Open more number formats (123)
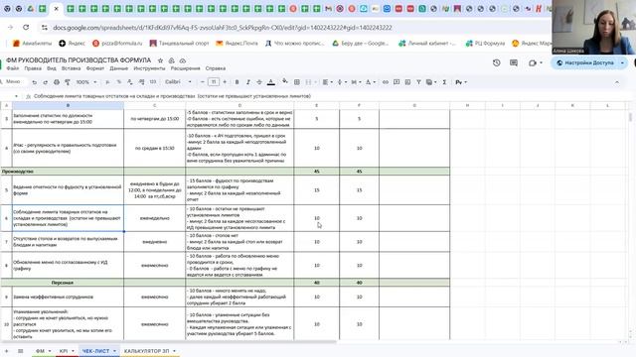Screen dimensions: 636x357 [x=153, y=82]
